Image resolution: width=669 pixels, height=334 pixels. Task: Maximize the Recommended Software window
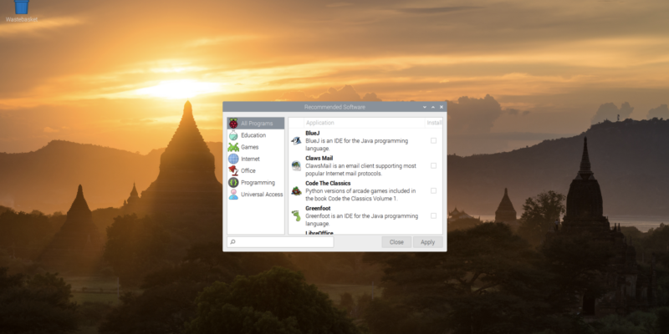(x=433, y=107)
